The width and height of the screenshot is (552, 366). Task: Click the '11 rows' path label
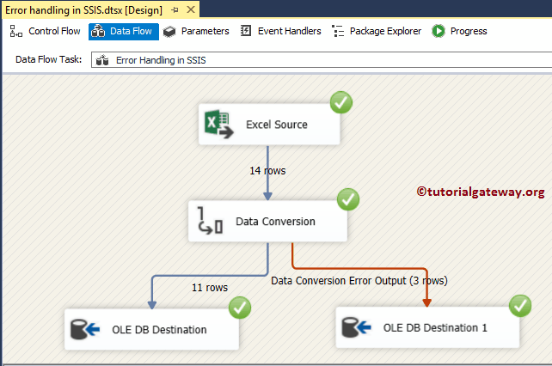coord(210,288)
